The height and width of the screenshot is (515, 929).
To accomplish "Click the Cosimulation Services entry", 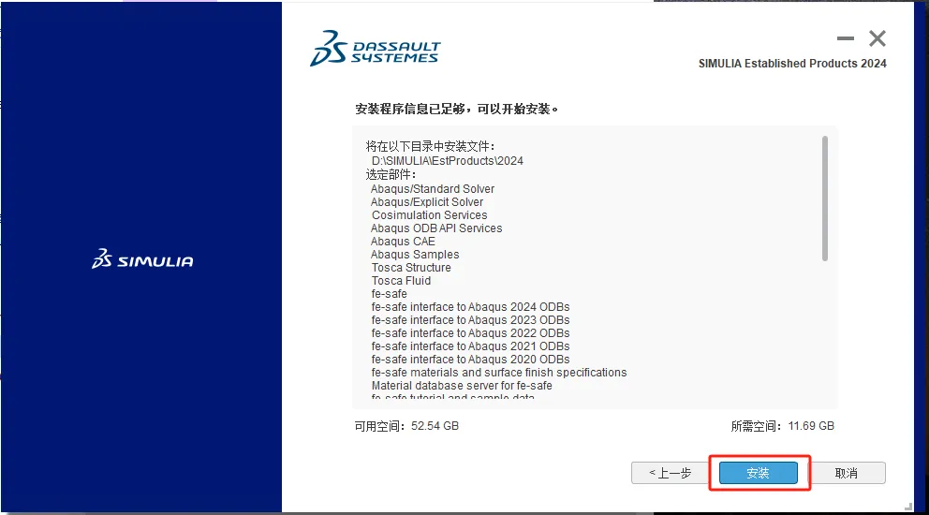I will [x=430, y=214].
